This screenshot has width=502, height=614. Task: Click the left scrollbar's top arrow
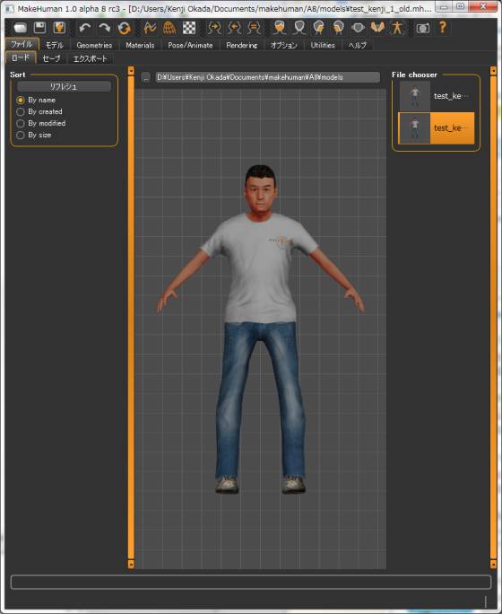tap(131, 71)
